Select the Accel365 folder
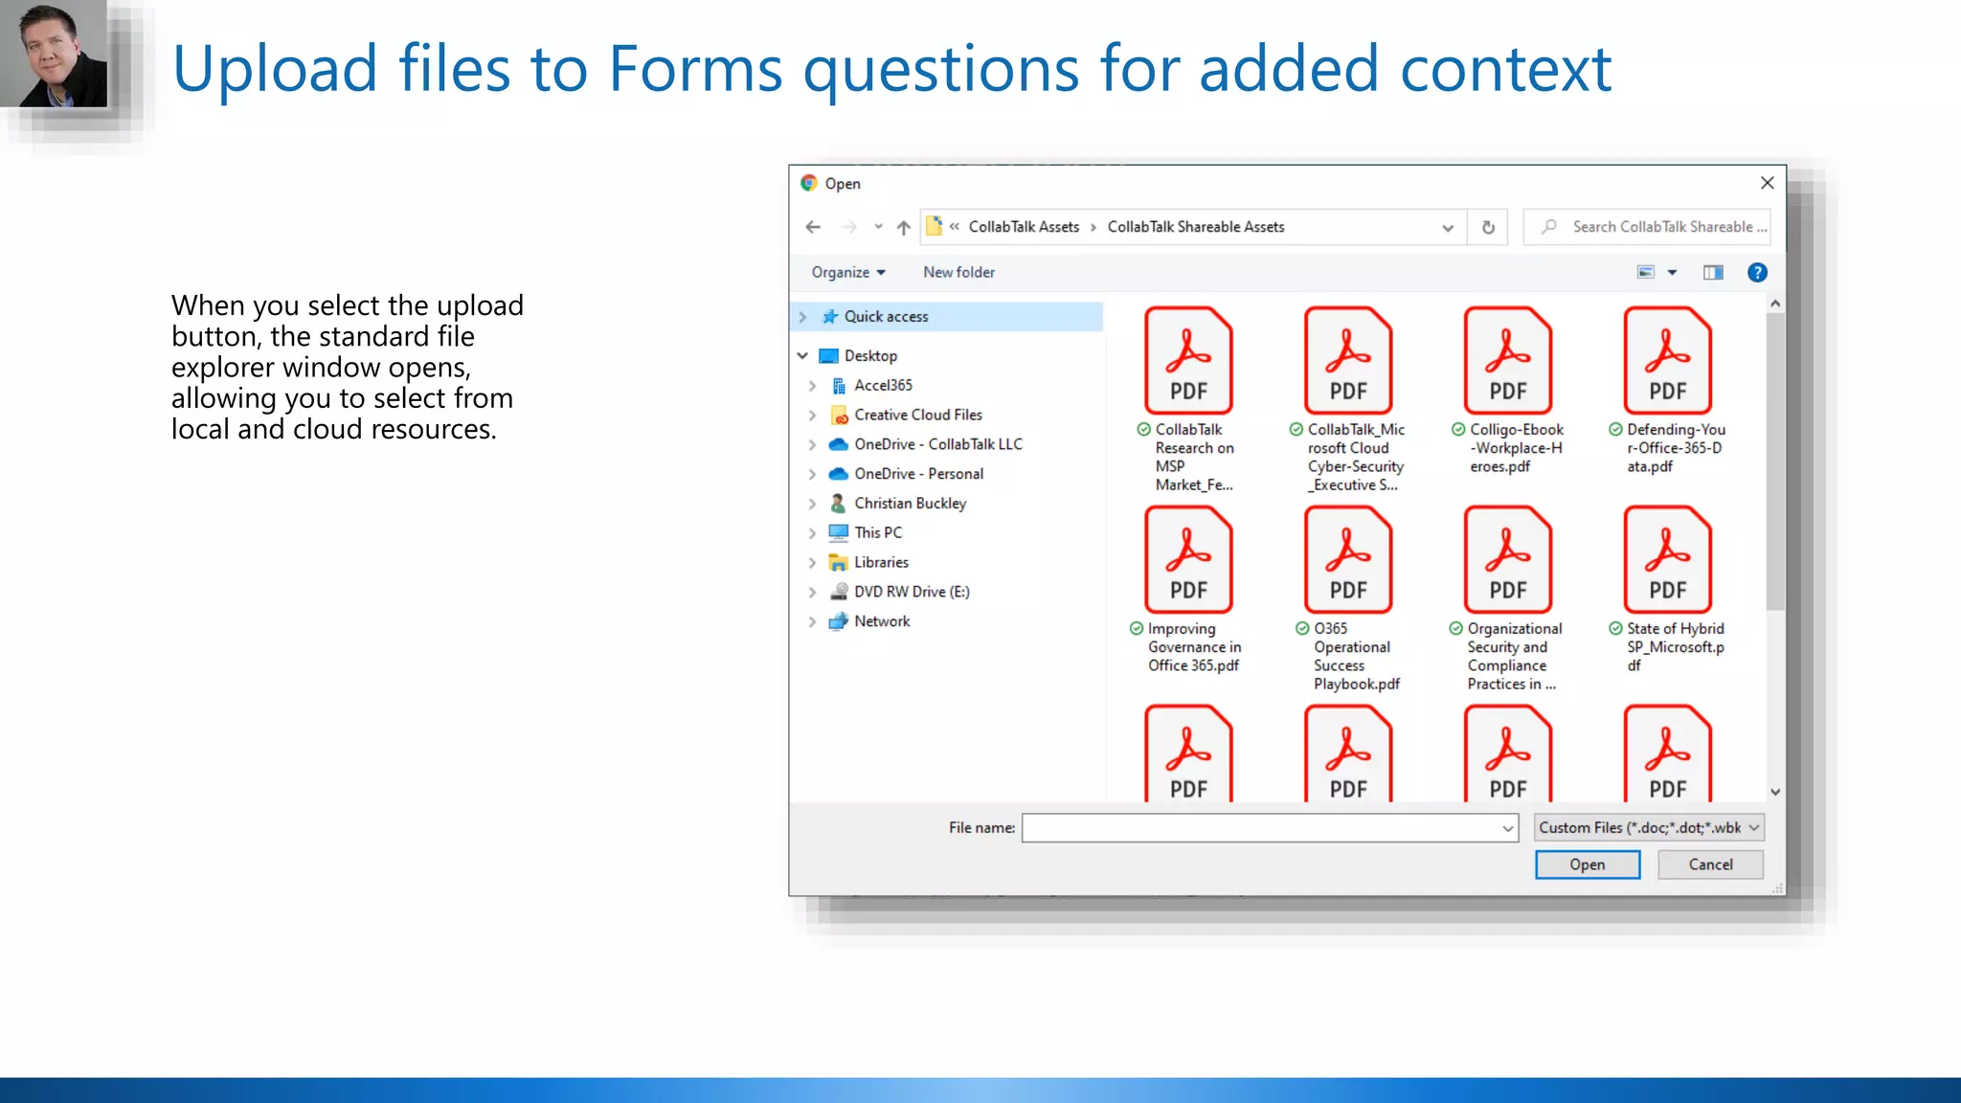 (883, 385)
